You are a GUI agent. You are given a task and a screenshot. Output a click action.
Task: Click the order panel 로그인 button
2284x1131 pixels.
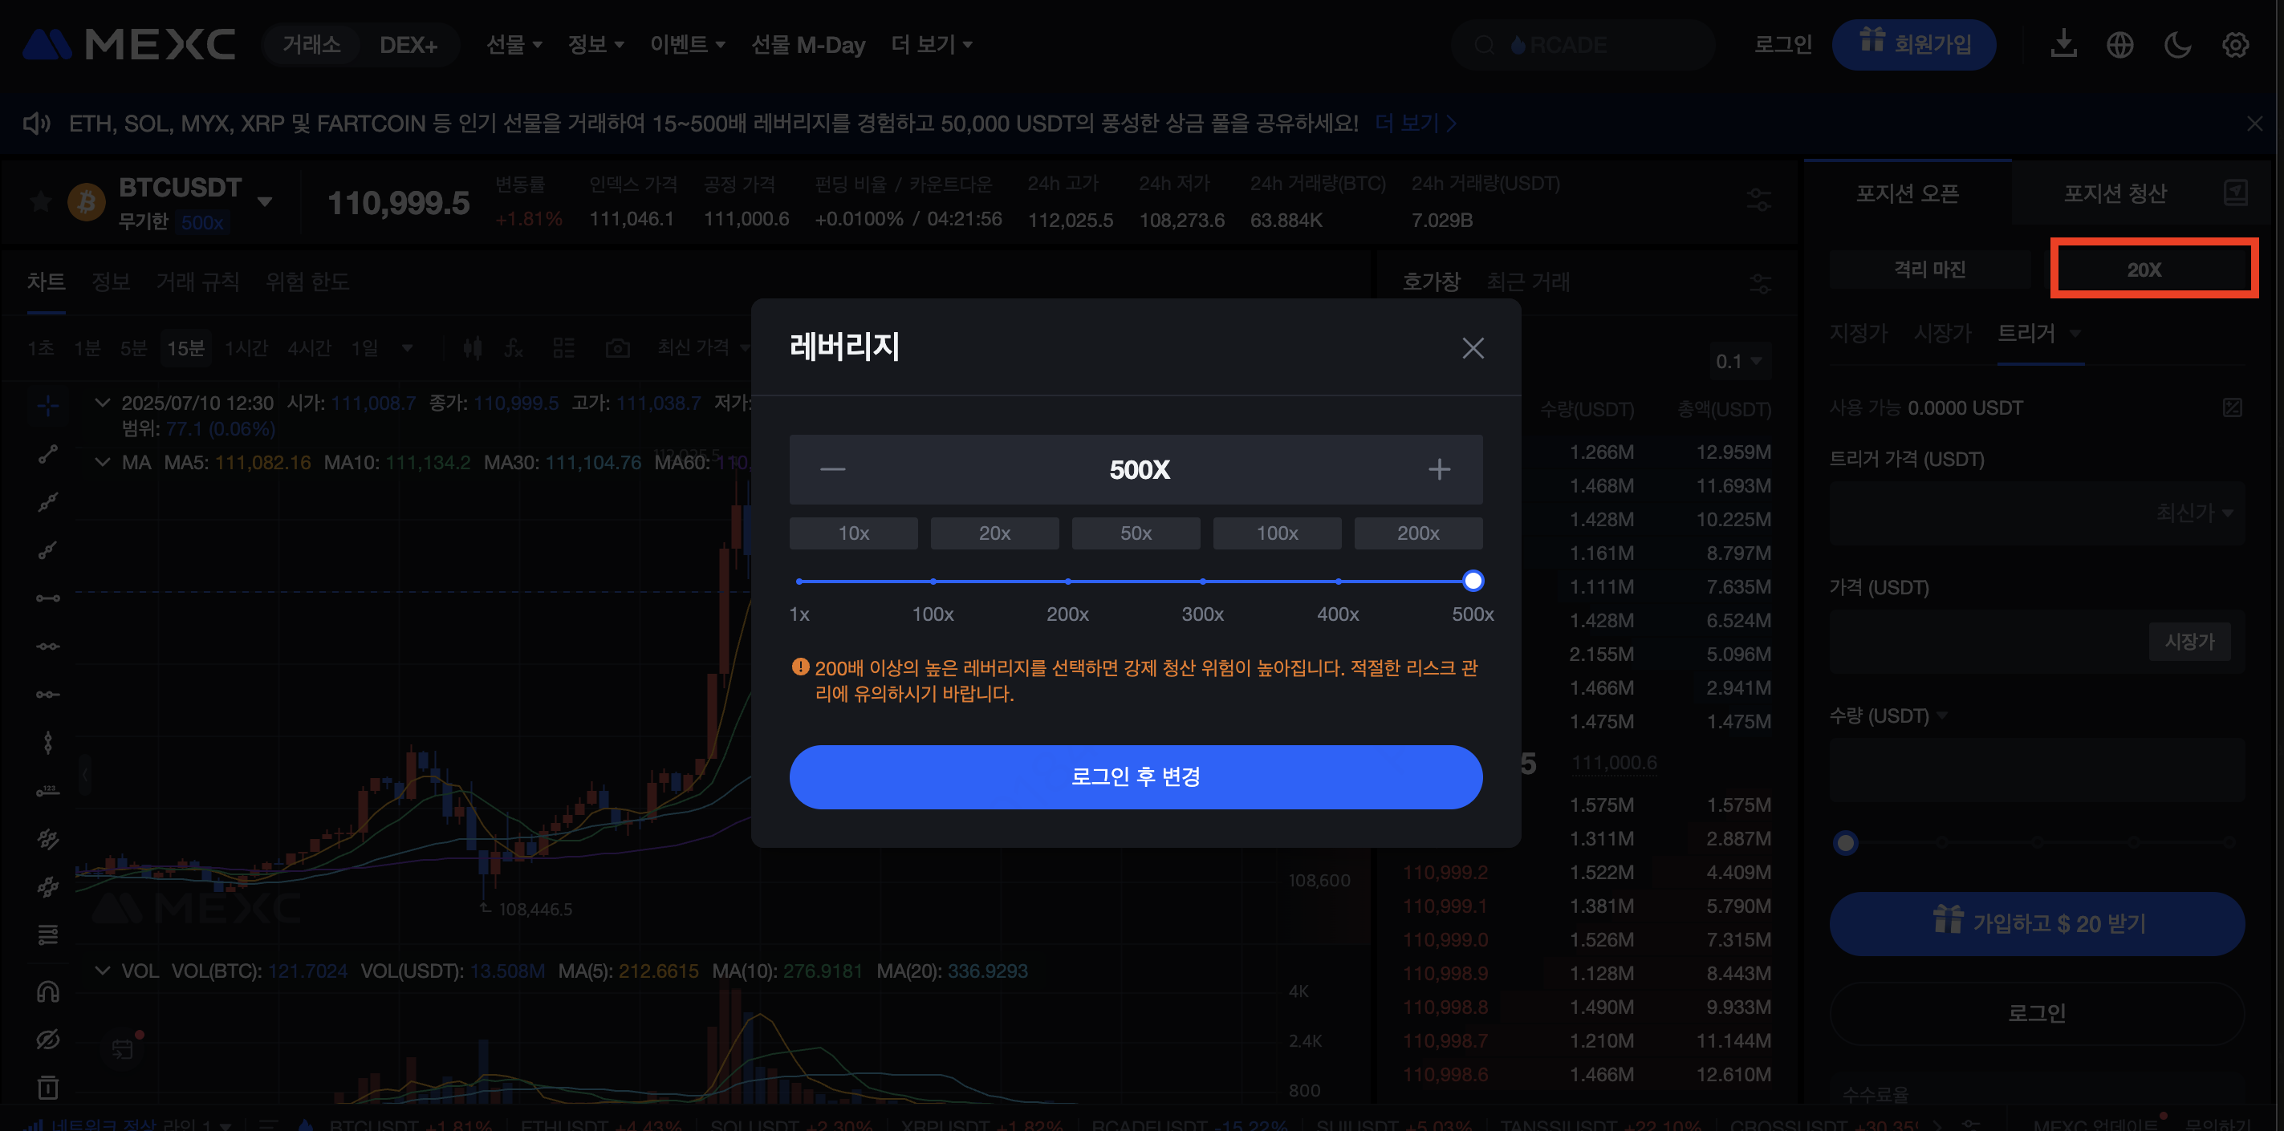click(x=2037, y=1013)
